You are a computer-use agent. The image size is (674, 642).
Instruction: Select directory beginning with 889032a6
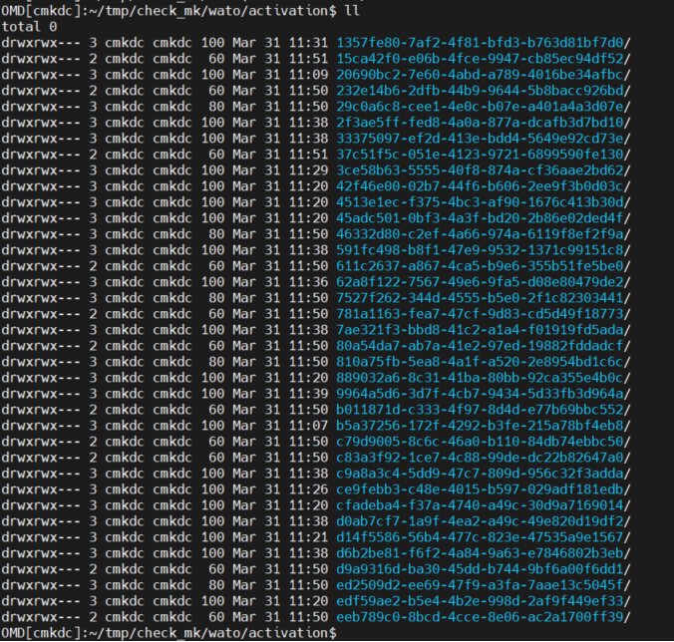tap(483, 377)
